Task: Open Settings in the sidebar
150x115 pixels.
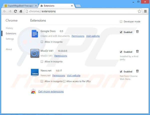Action: tap(10, 39)
